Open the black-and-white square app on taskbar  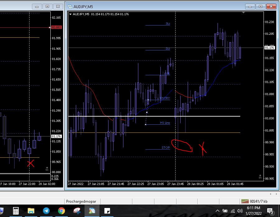(107, 211)
